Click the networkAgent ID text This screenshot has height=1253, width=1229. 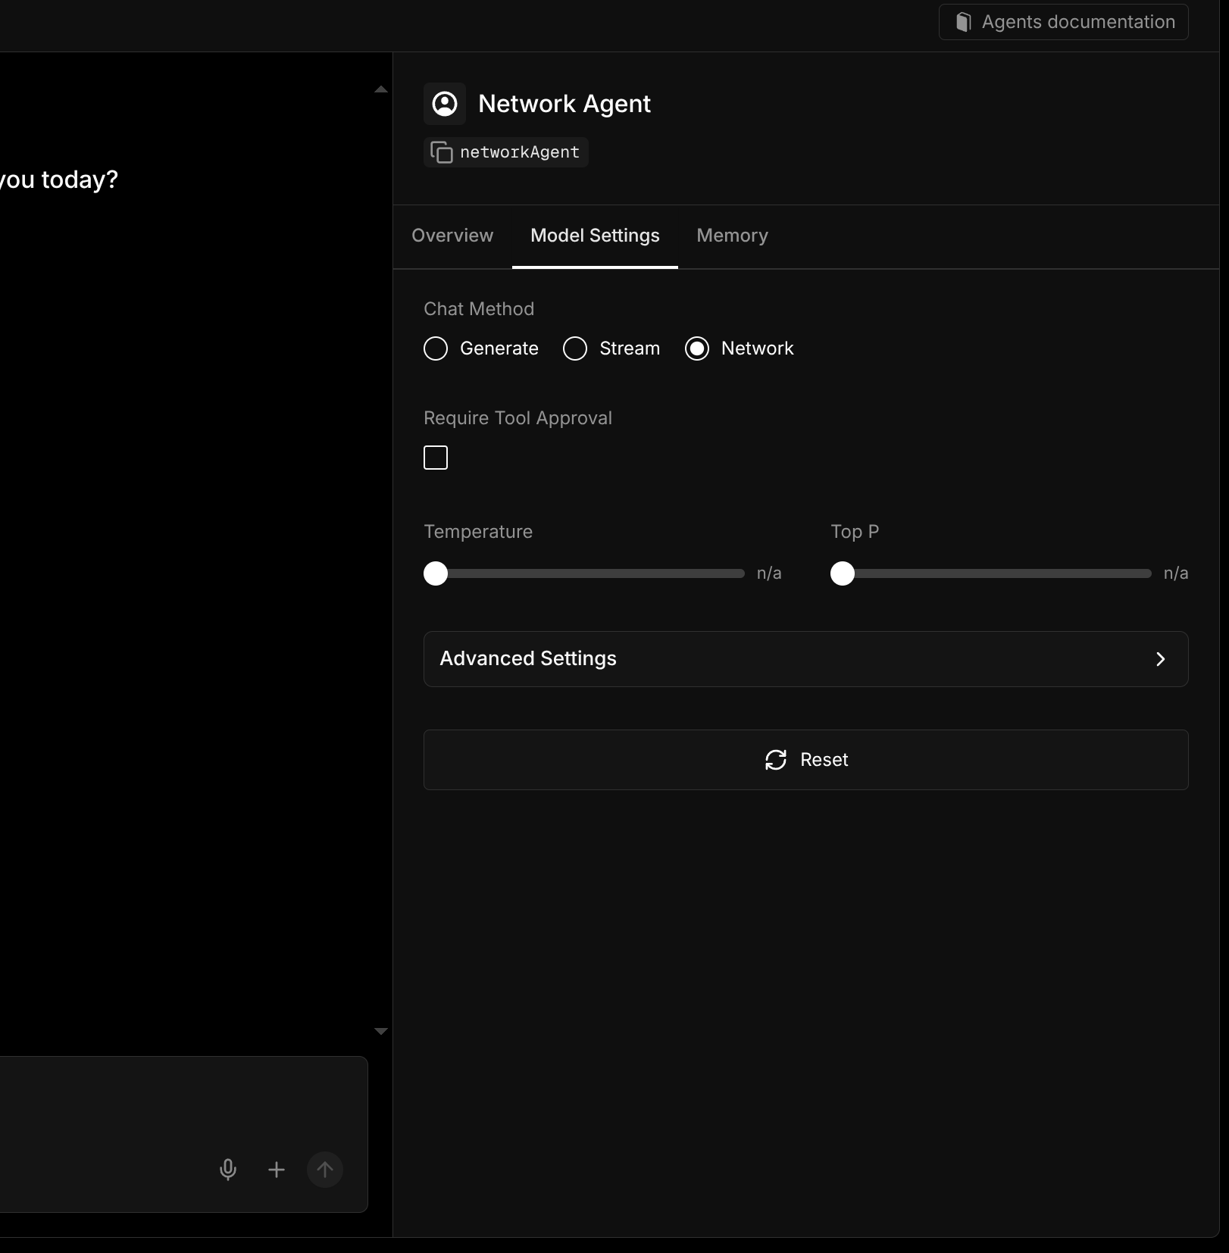pos(520,152)
